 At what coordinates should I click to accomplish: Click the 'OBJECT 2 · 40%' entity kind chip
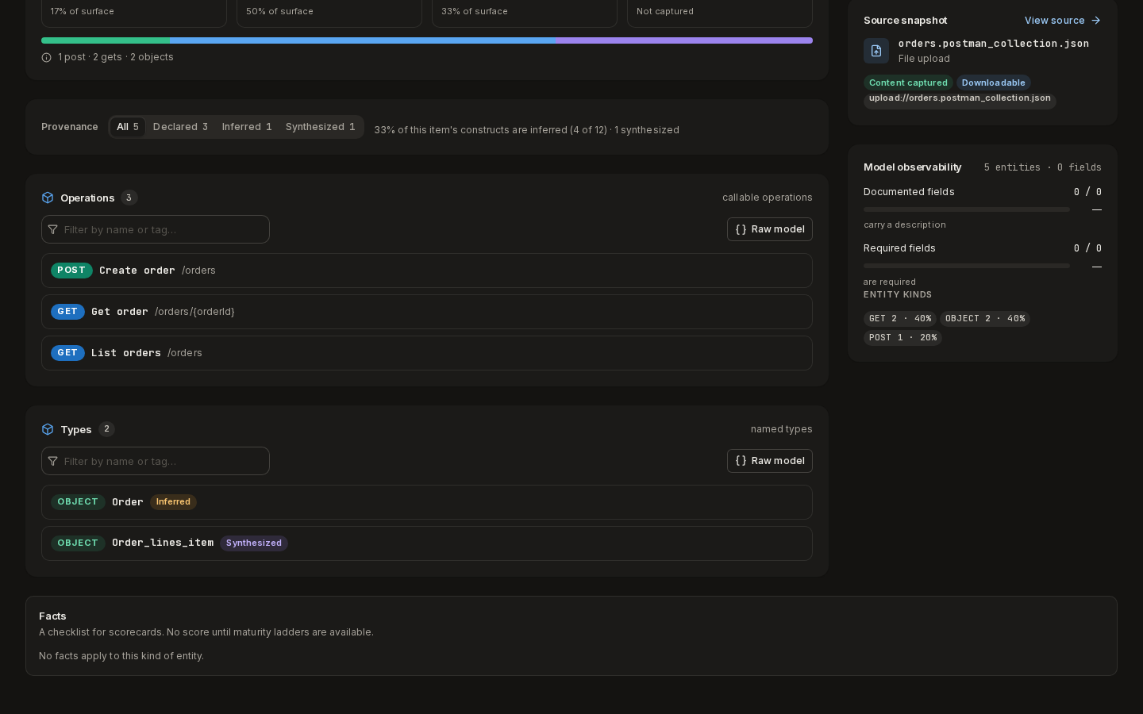tap(985, 318)
